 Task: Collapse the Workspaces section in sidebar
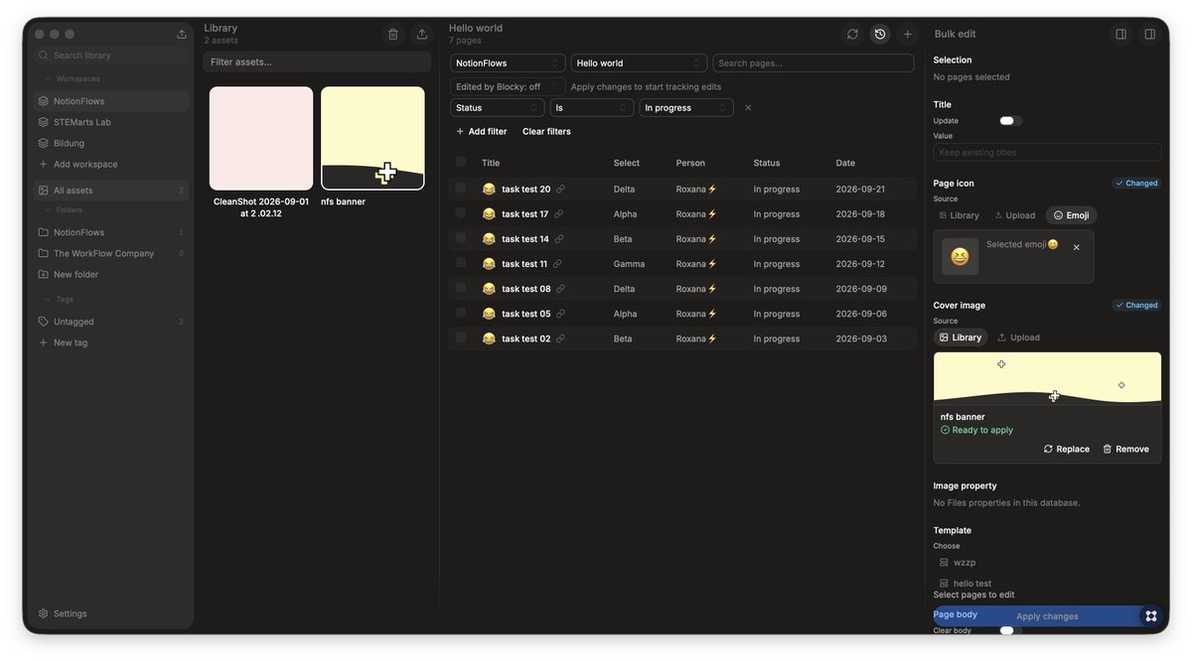tap(72, 78)
